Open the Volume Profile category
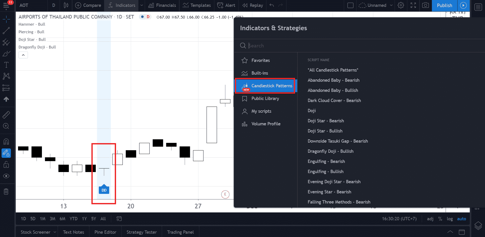 (x=265, y=124)
